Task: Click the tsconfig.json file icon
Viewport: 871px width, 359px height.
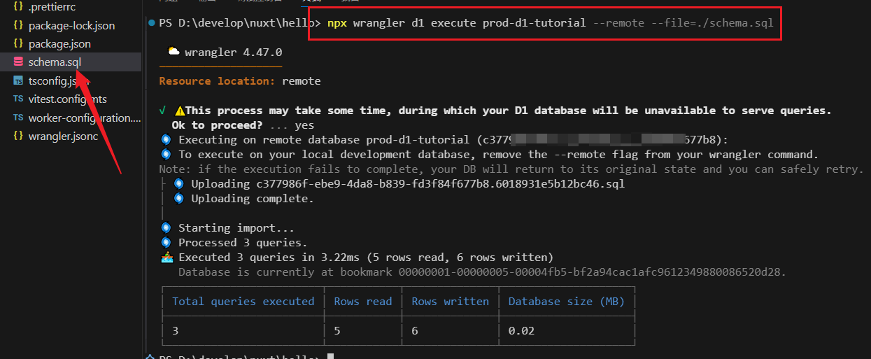Action: (18, 81)
